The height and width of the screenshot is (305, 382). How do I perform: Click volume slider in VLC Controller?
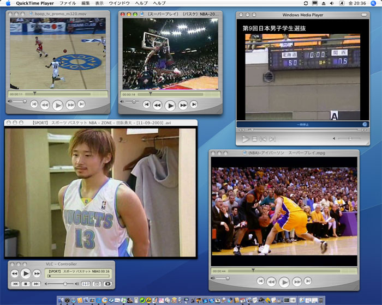(61, 284)
